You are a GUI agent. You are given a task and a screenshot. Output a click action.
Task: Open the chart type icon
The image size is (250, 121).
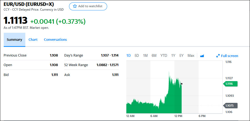click(x=202, y=56)
